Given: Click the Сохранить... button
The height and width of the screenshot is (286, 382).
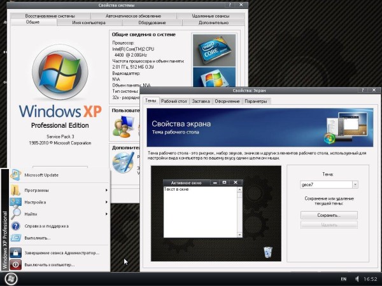Looking at the screenshot, I should click(329, 215).
